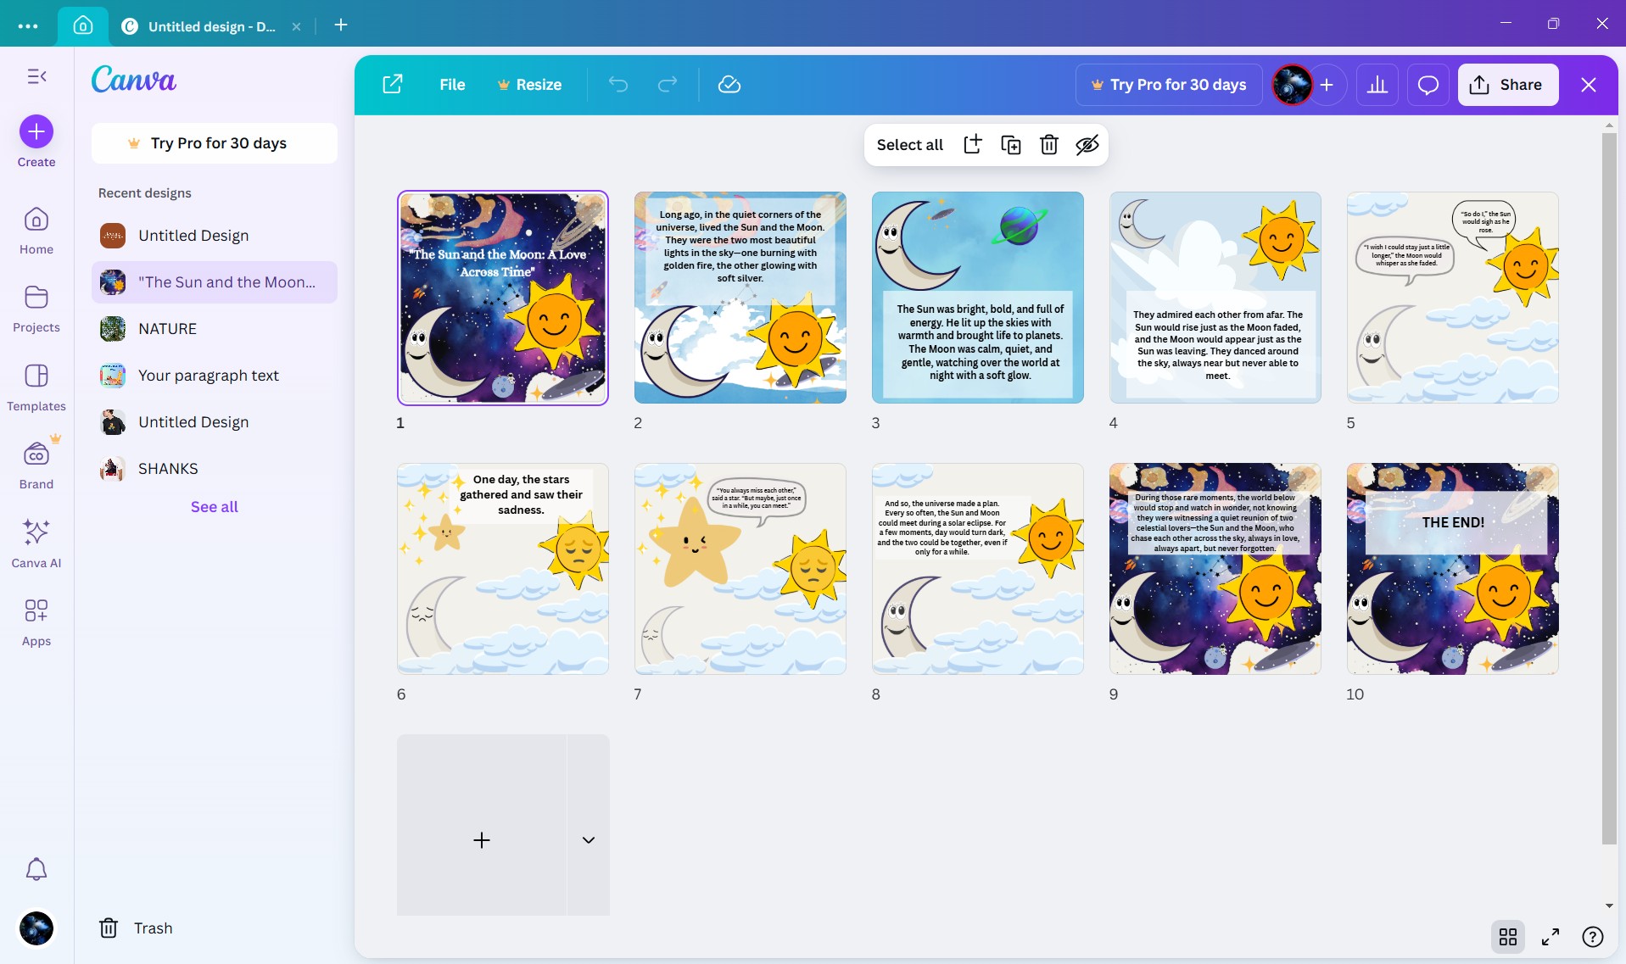The image size is (1626, 964).
Task: Click Try Pro for 30 days in sidebar
Action: pos(215,143)
